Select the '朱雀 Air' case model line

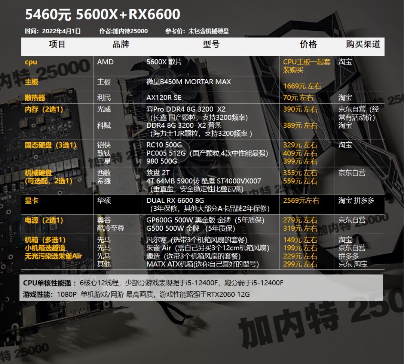coord(208,248)
